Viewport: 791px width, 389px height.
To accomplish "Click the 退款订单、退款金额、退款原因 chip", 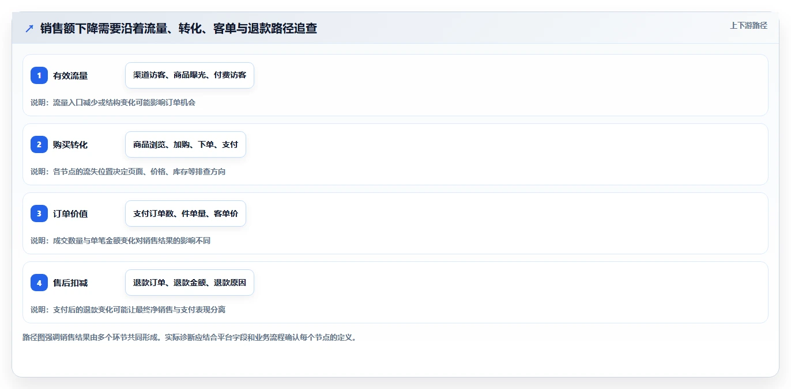I will [190, 283].
